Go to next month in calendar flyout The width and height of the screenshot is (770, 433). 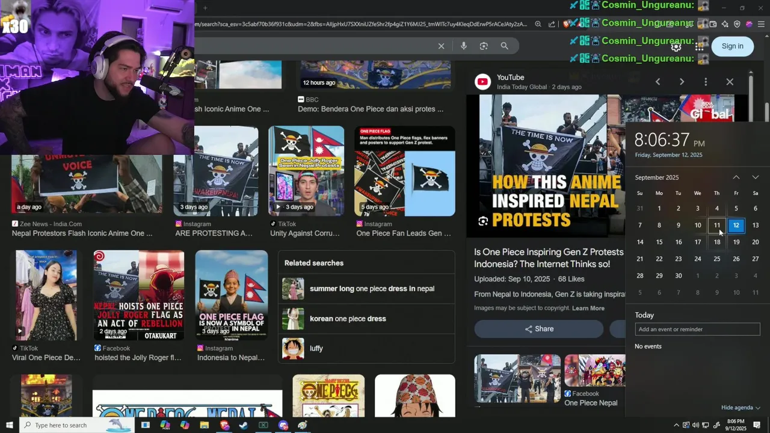click(x=756, y=177)
